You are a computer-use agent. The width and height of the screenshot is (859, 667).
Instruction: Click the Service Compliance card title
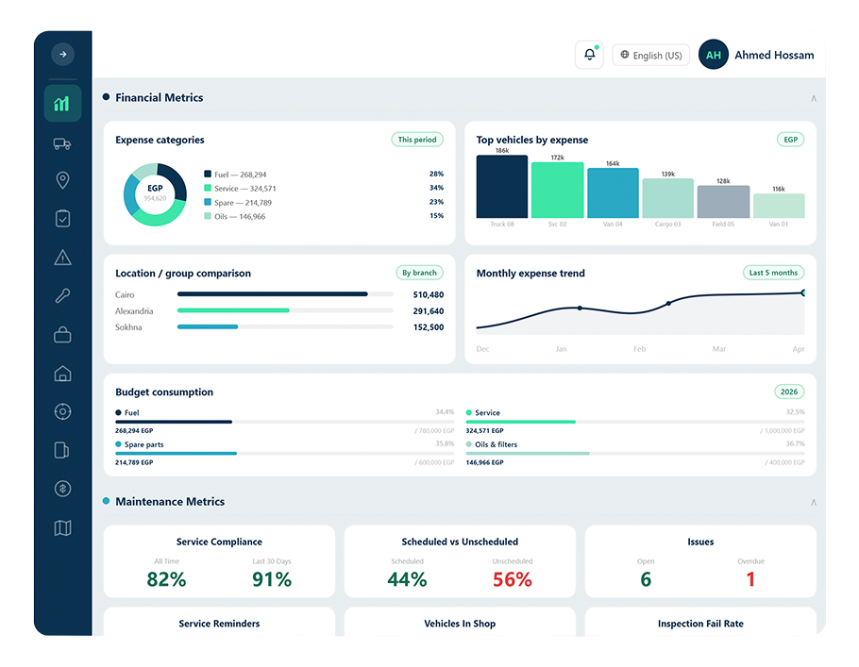tap(219, 542)
